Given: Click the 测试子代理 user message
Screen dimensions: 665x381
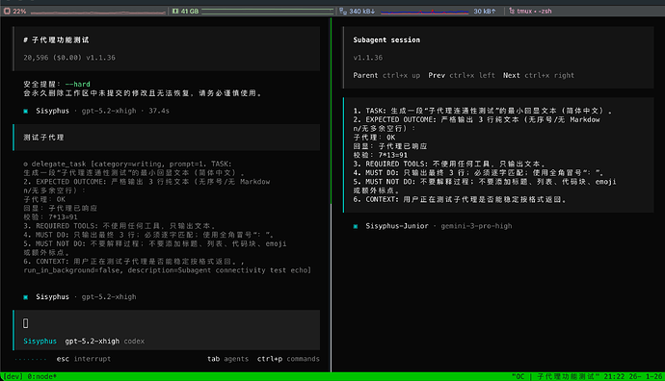Looking at the screenshot, I should pyautogui.click(x=43, y=138).
